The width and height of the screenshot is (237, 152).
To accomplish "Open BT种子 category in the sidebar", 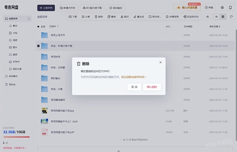I will point(14,62).
